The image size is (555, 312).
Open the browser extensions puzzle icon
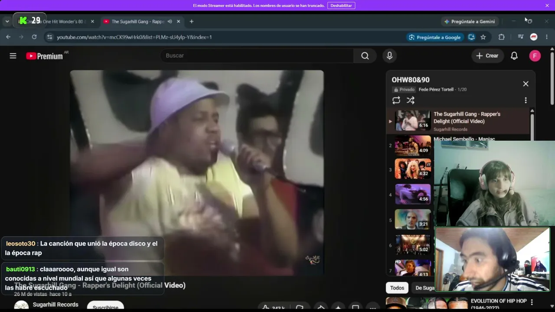tap(502, 37)
